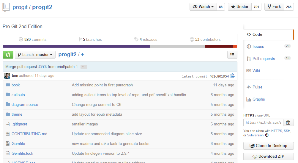Click the Gemfile.lock file icon
Screen dimensions: 298x163
8,153
